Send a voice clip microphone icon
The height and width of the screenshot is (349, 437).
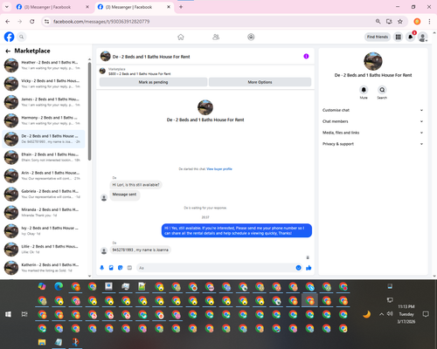coord(102,268)
